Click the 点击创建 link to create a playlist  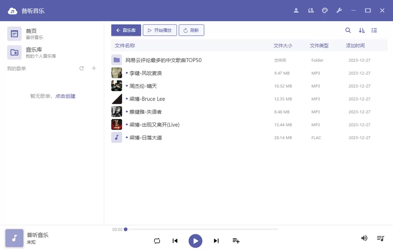pos(65,96)
